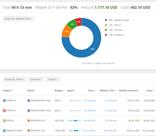156x136 pixels.
Task: Open Cerberus time link 2 h 00 min
Action: (x=90, y=101)
